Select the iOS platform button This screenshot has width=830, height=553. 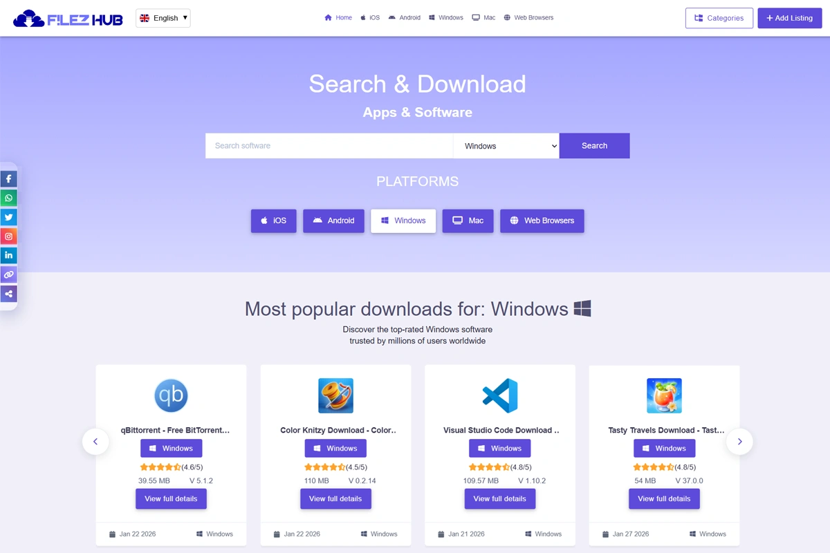(274, 221)
